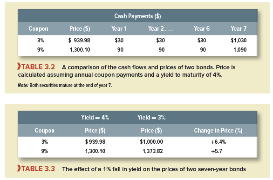Viewport: 273px width, 180px height.
Task: Click the +6.4% change value
Action: pyautogui.click(x=218, y=142)
